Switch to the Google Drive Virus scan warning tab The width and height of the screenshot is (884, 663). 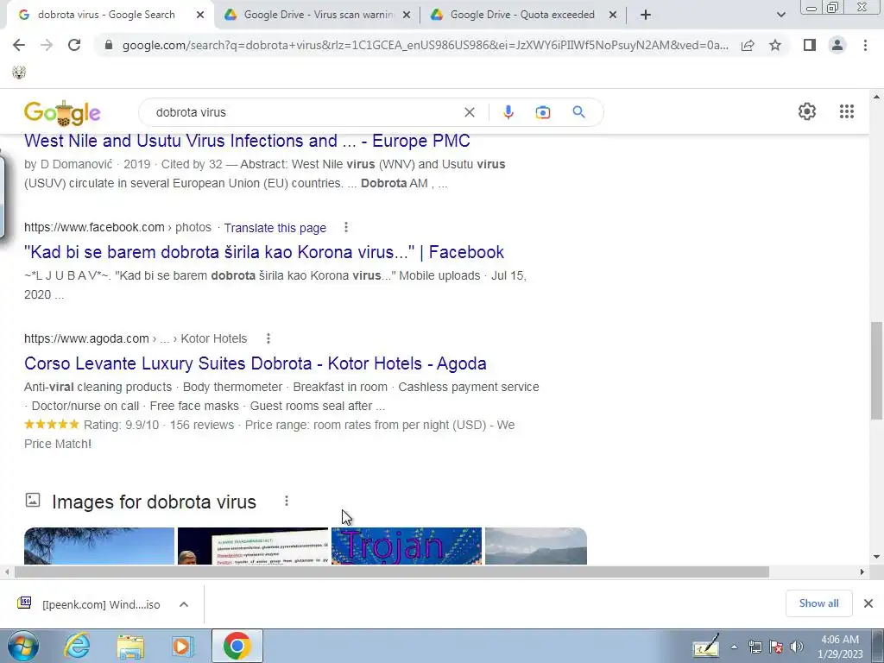[319, 15]
